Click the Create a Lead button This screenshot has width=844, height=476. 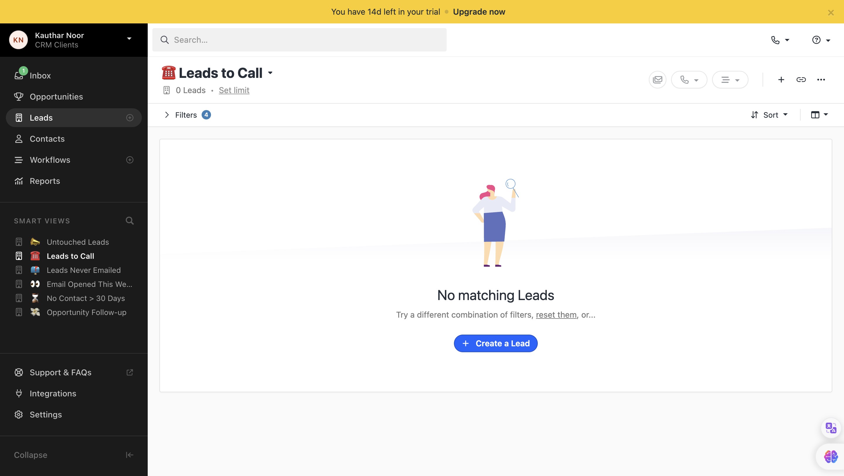(x=495, y=343)
